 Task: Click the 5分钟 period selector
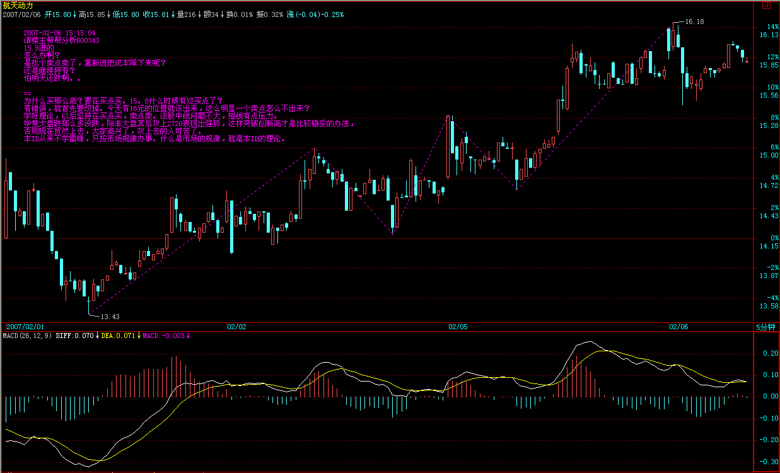click(766, 327)
